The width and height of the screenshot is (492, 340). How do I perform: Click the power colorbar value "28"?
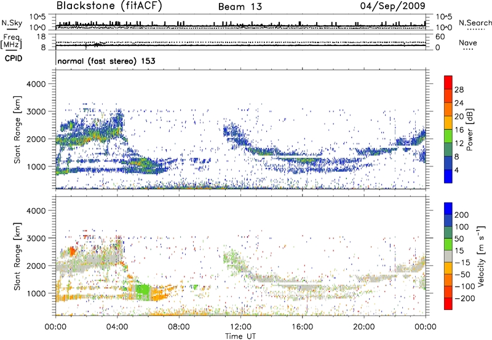tap(459, 90)
